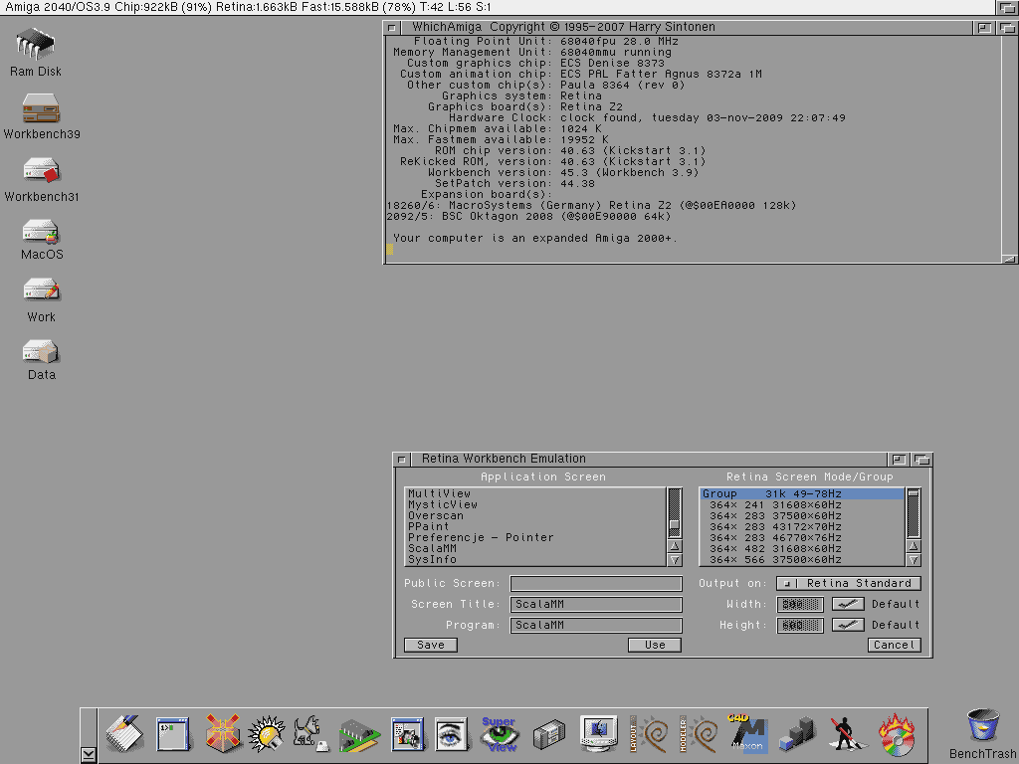Click the Public Screen input field
Image resolution: width=1019 pixels, height=764 pixels.
click(x=596, y=583)
